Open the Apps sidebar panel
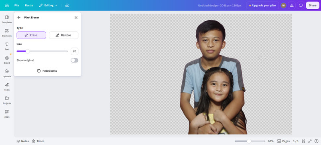Image resolution: width=321 pixels, height=145 pixels. (x=7, y=113)
